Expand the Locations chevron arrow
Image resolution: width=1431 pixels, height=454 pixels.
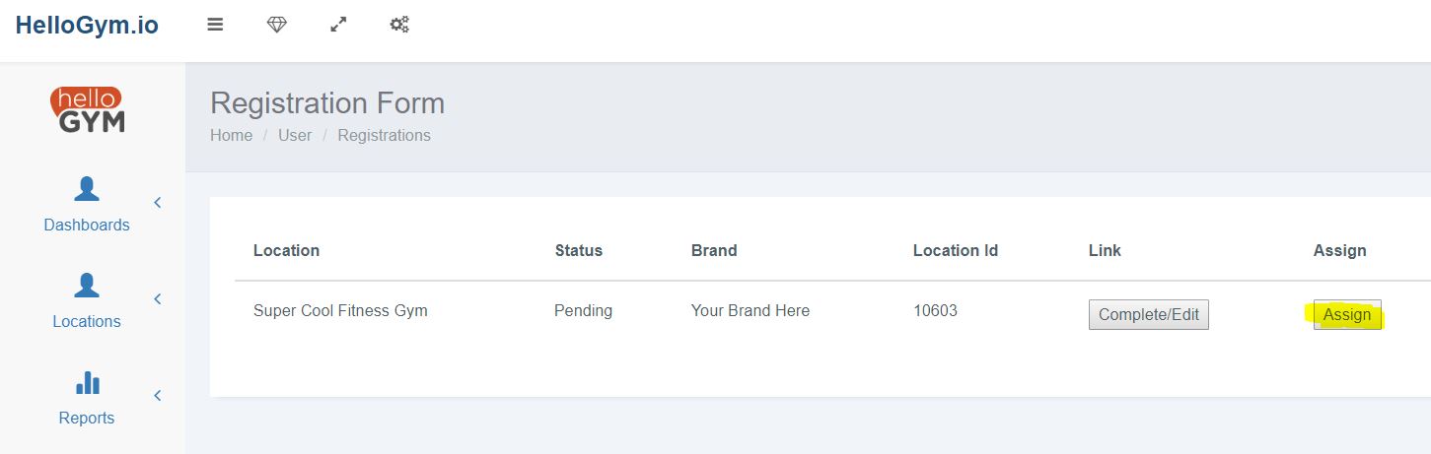157,299
